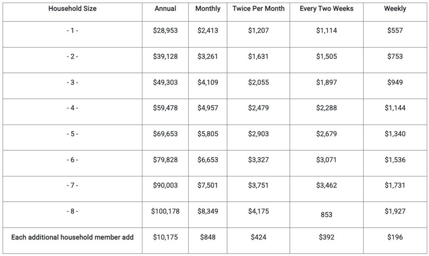Click Each additional household member add label
This screenshot has width=429, height=256.
click(72, 237)
